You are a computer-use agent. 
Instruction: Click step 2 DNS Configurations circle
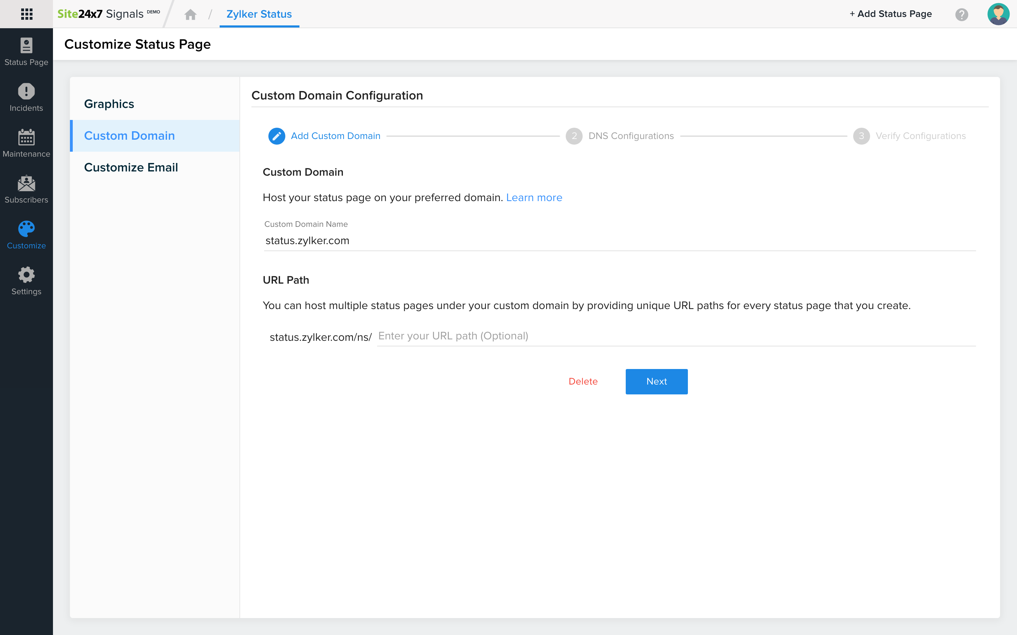point(574,136)
